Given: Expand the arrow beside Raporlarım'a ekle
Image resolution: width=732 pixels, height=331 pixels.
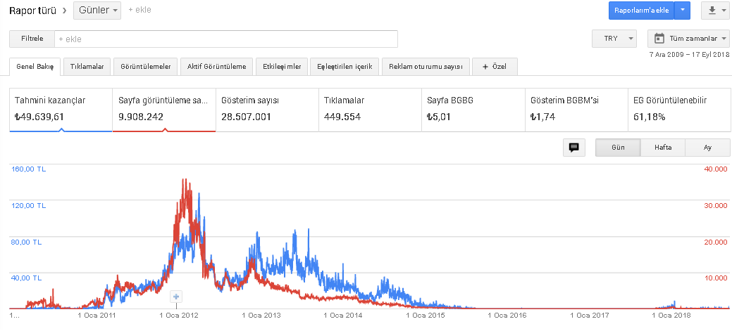Looking at the screenshot, I should click(683, 11).
